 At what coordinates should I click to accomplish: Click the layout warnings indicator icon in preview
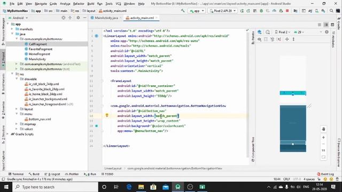point(327,32)
